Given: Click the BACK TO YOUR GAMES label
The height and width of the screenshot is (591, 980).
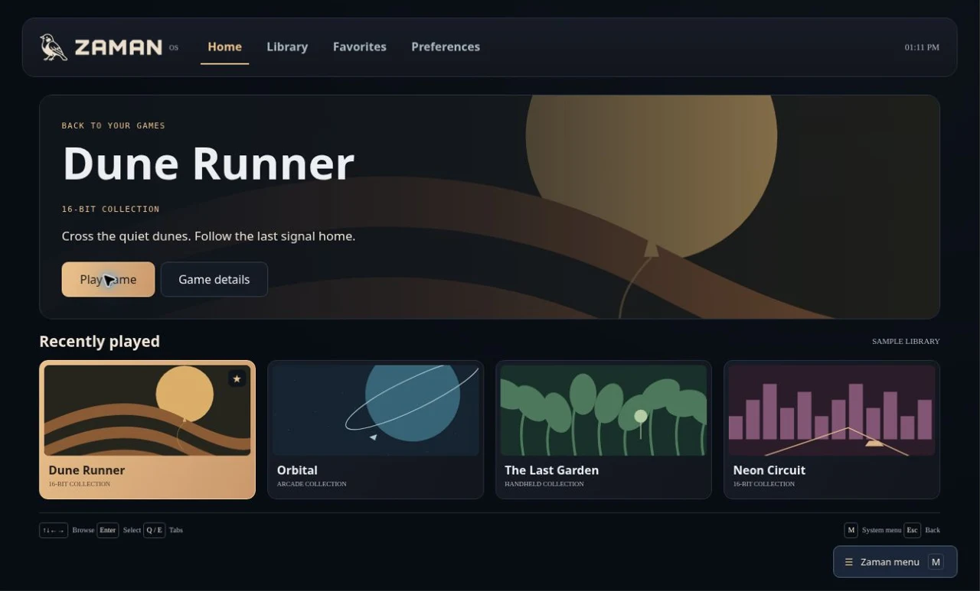Looking at the screenshot, I should (x=113, y=125).
